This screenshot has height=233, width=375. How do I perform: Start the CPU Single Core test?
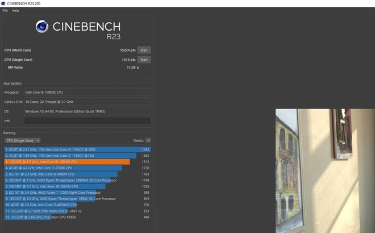[x=144, y=60]
